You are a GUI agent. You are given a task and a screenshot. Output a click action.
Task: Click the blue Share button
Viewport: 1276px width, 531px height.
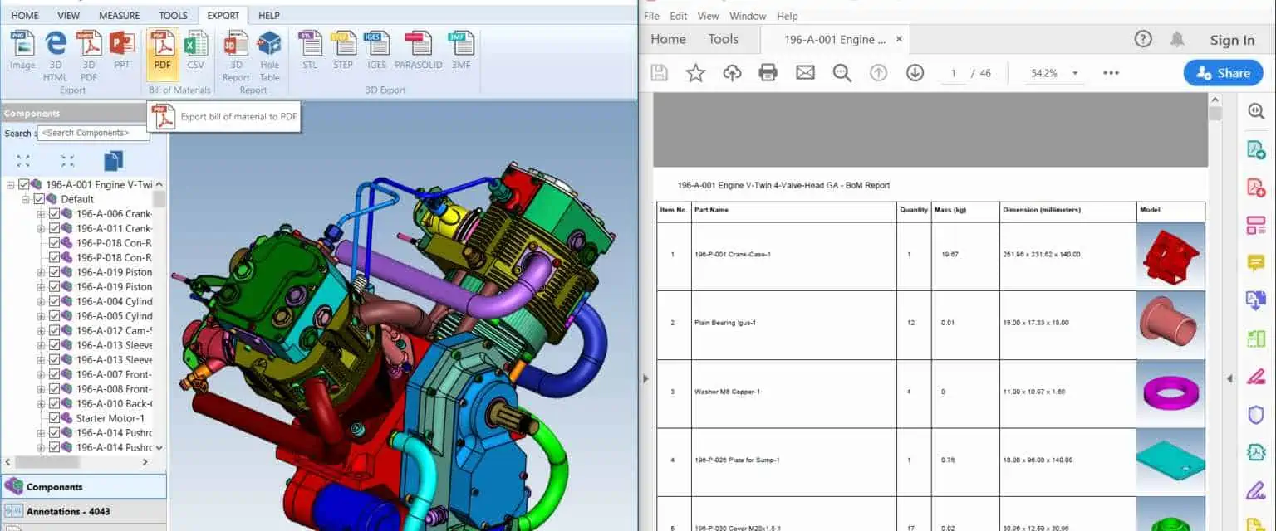pyautogui.click(x=1223, y=73)
